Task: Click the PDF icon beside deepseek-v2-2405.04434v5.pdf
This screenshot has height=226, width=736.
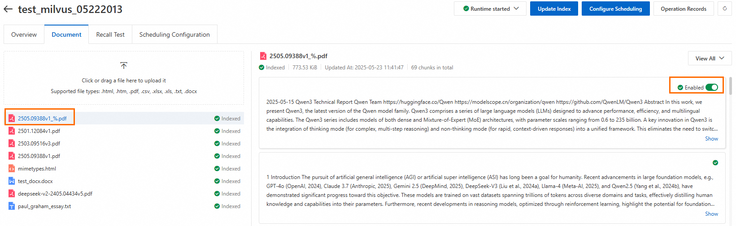Action: click(x=12, y=194)
